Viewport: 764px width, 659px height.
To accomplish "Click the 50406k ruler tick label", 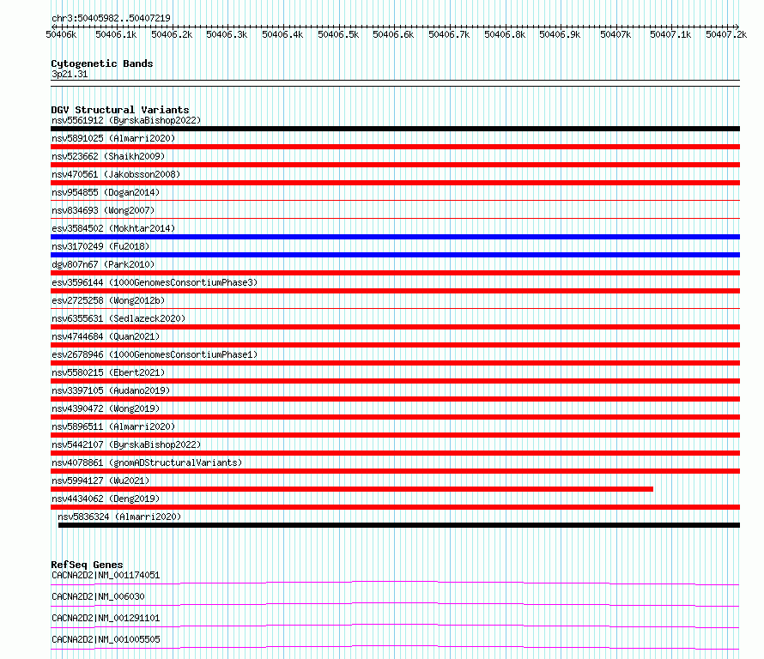I will [x=62, y=34].
